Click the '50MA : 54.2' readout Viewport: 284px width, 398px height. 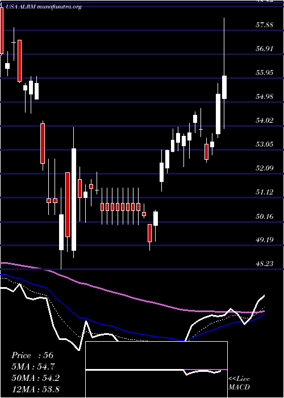(x=35, y=378)
